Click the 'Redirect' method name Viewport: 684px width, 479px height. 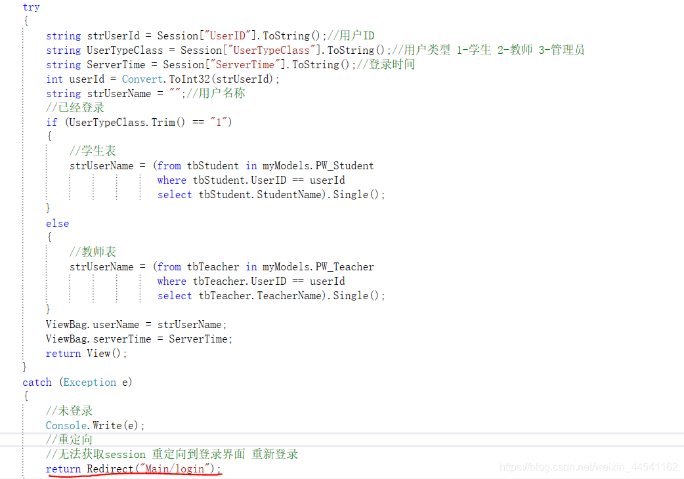pyautogui.click(x=110, y=469)
